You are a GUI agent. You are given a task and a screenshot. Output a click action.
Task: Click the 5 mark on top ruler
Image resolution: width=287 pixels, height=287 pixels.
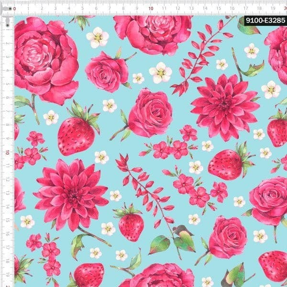tap(83, 9)
